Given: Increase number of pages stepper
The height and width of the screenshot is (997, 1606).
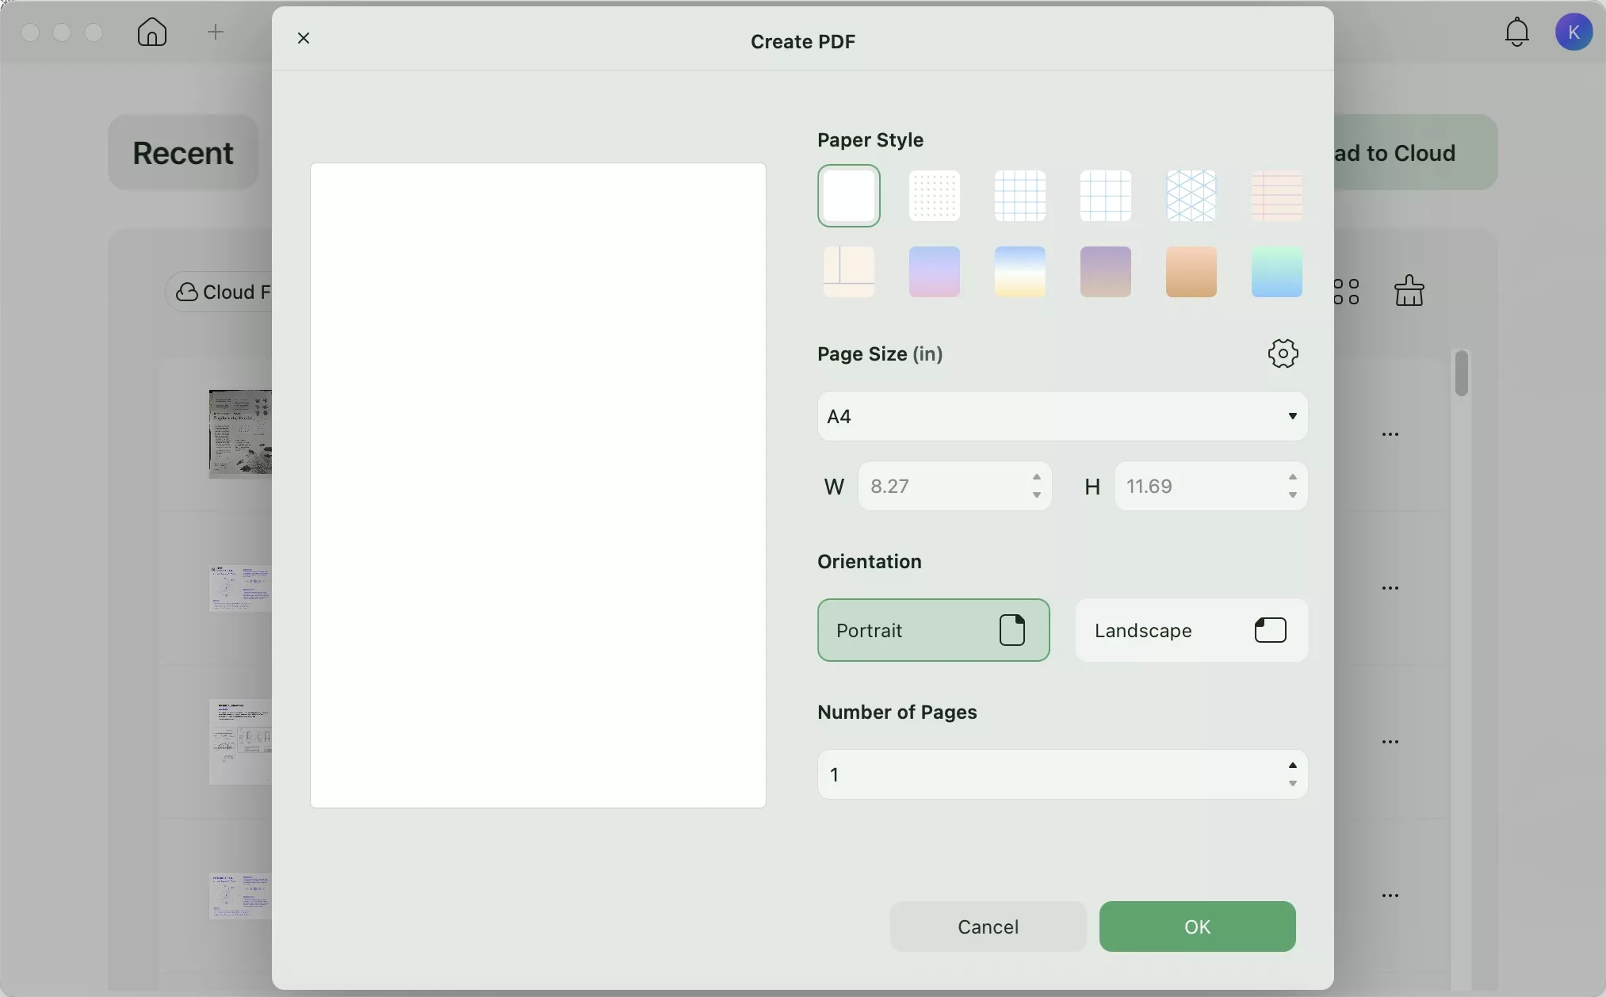Looking at the screenshot, I should tap(1293, 766).
